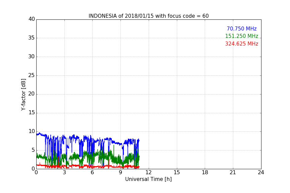Click the x-axis tick label 3

64,173
